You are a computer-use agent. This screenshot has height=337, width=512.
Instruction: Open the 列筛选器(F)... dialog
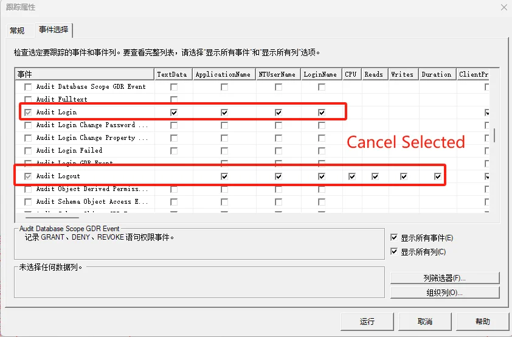click(x=445, y=278)
